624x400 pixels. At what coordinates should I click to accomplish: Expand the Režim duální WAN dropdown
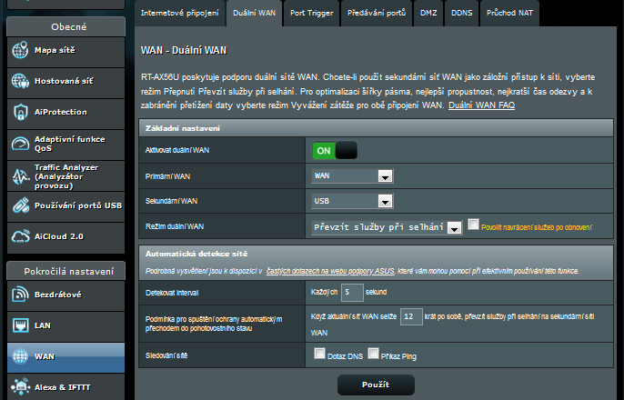click(387, 226)
